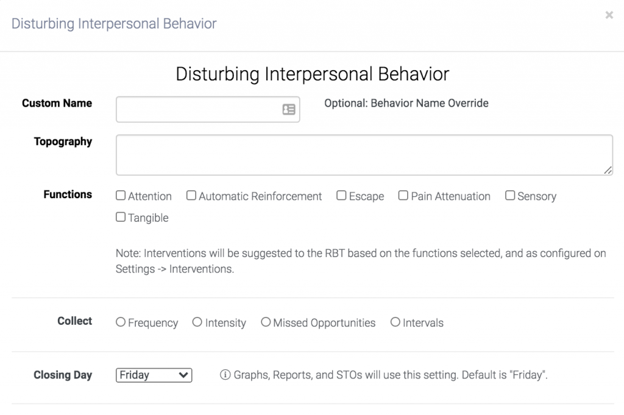Click inside the Topography text area
The image size is (624, 415).
[x=364, y=155]
